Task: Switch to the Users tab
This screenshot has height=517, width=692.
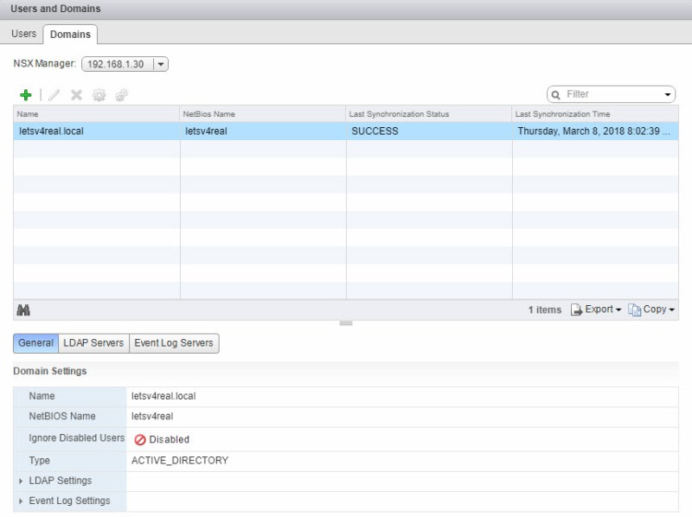Action: click(x=23, y=34)
